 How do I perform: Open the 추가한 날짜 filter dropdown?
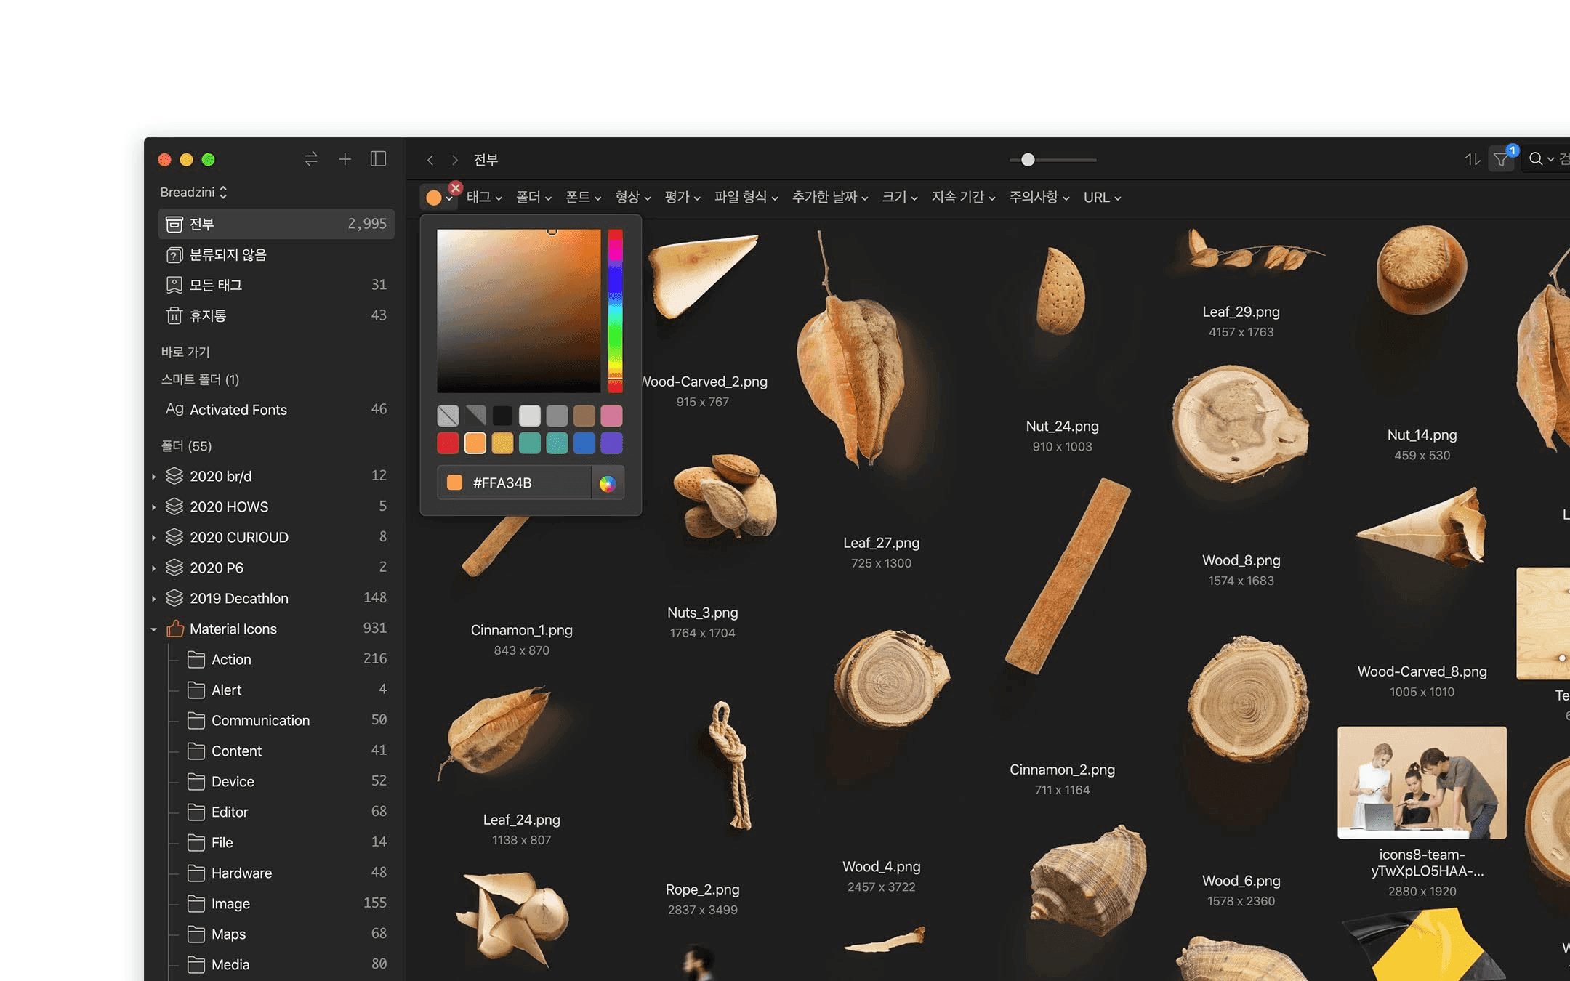click(x=830, y=197)
